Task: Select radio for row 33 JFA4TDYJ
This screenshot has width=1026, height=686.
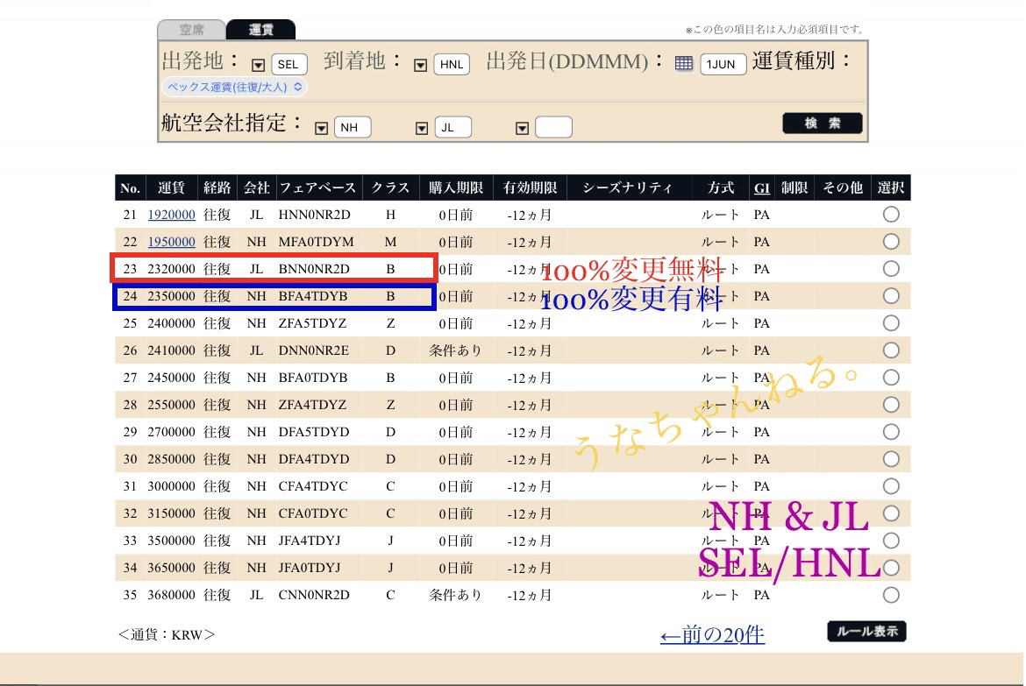Action: (x=891, y=541)
